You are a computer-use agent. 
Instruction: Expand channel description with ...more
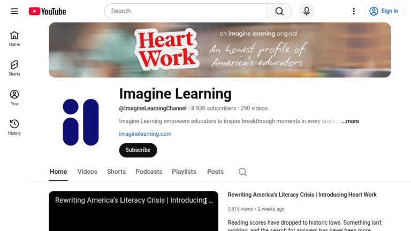click(350, 121)
